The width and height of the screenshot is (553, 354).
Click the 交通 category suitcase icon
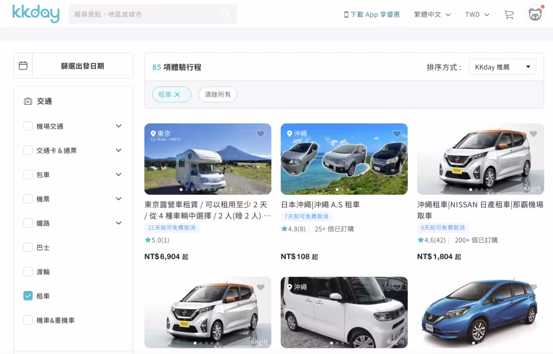[28, 101]
